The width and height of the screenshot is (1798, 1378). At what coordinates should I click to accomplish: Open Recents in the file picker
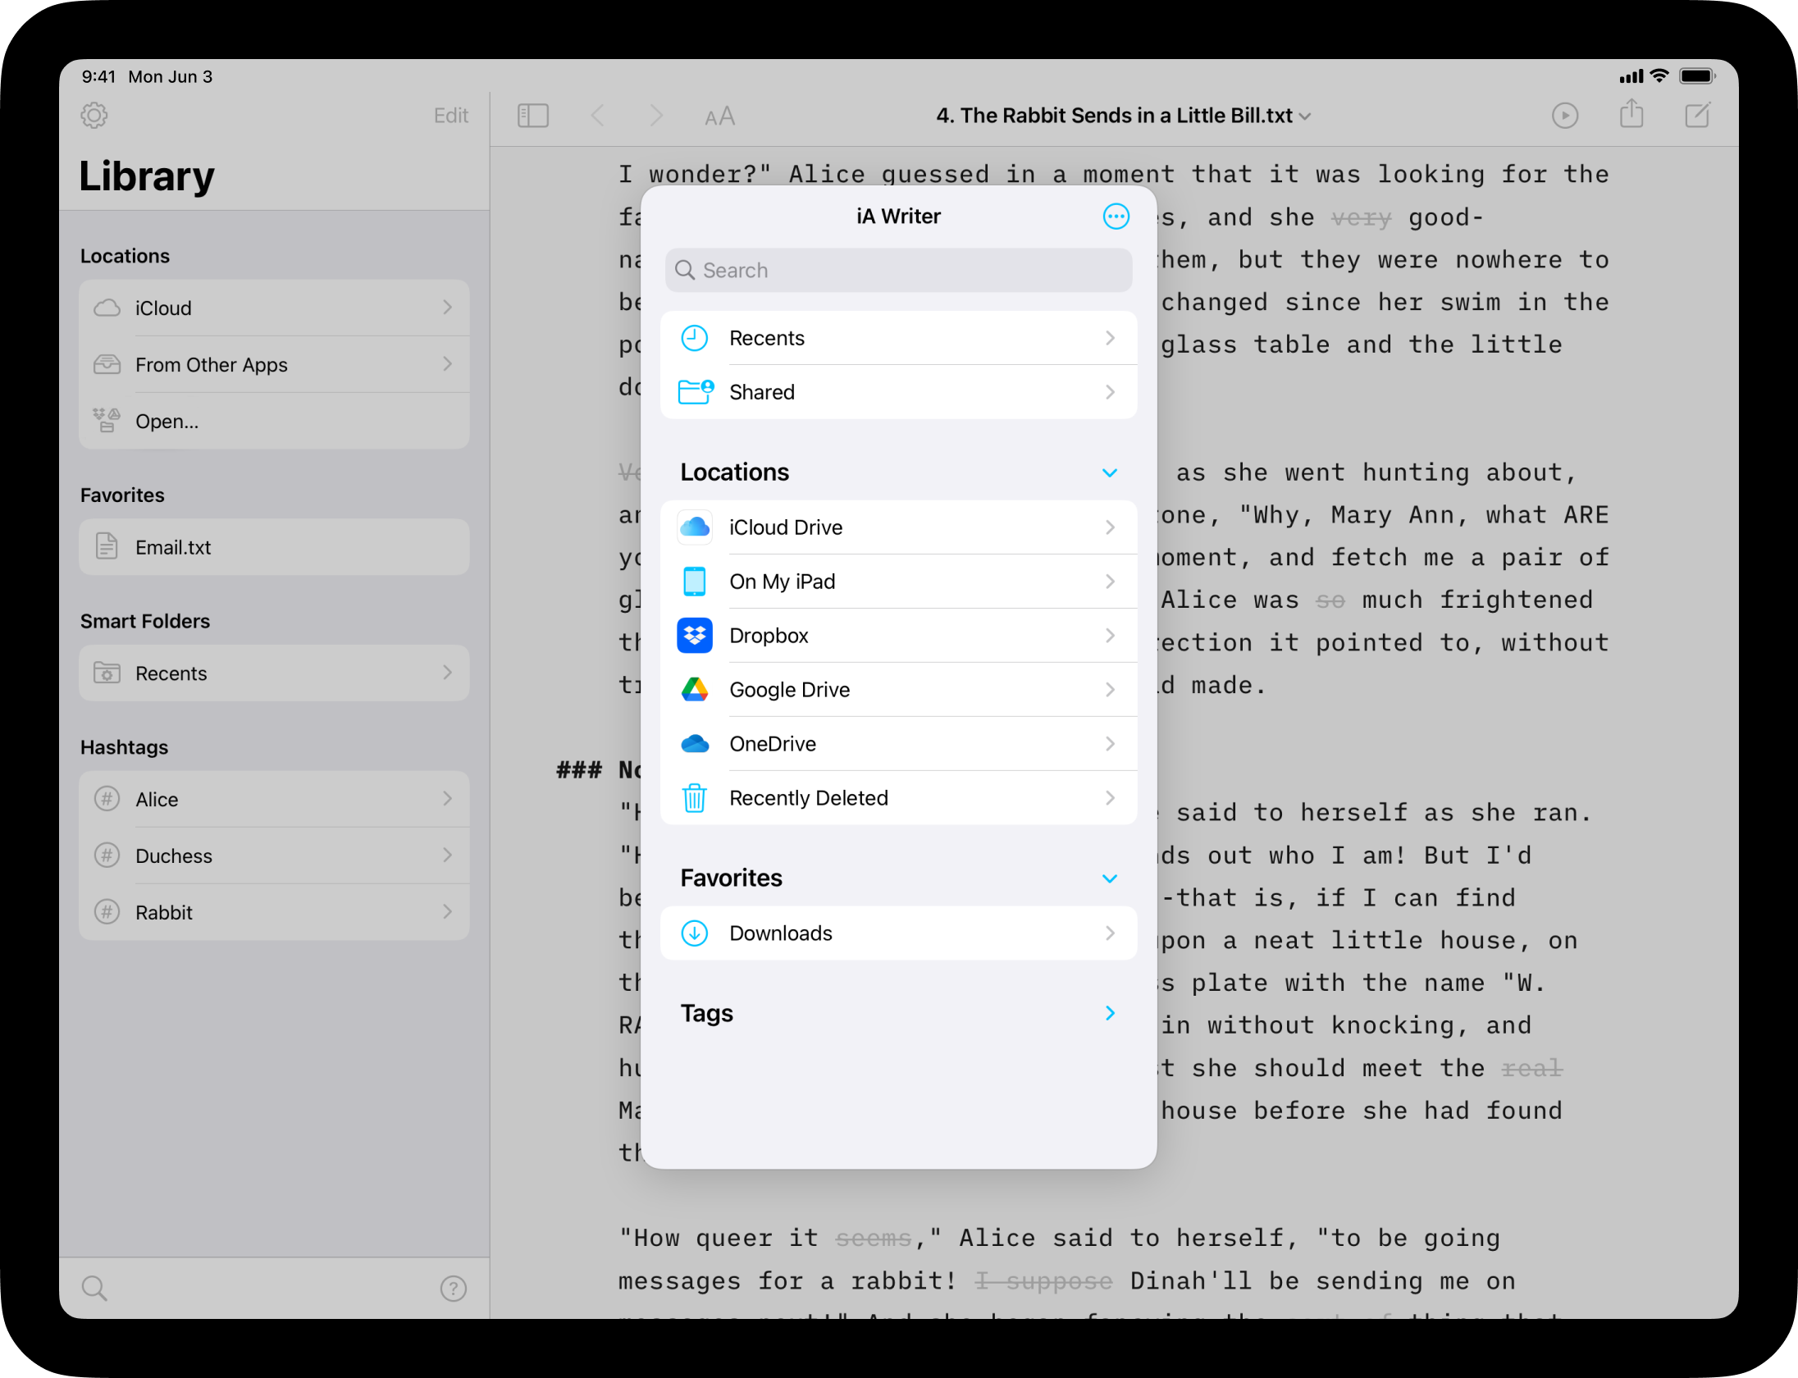click(x=899, y=338)
